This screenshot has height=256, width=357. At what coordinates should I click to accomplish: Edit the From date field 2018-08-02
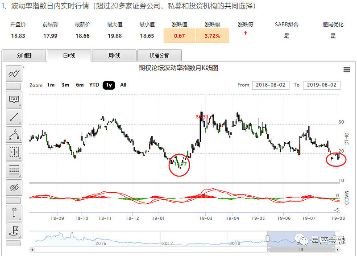(270, 85)
